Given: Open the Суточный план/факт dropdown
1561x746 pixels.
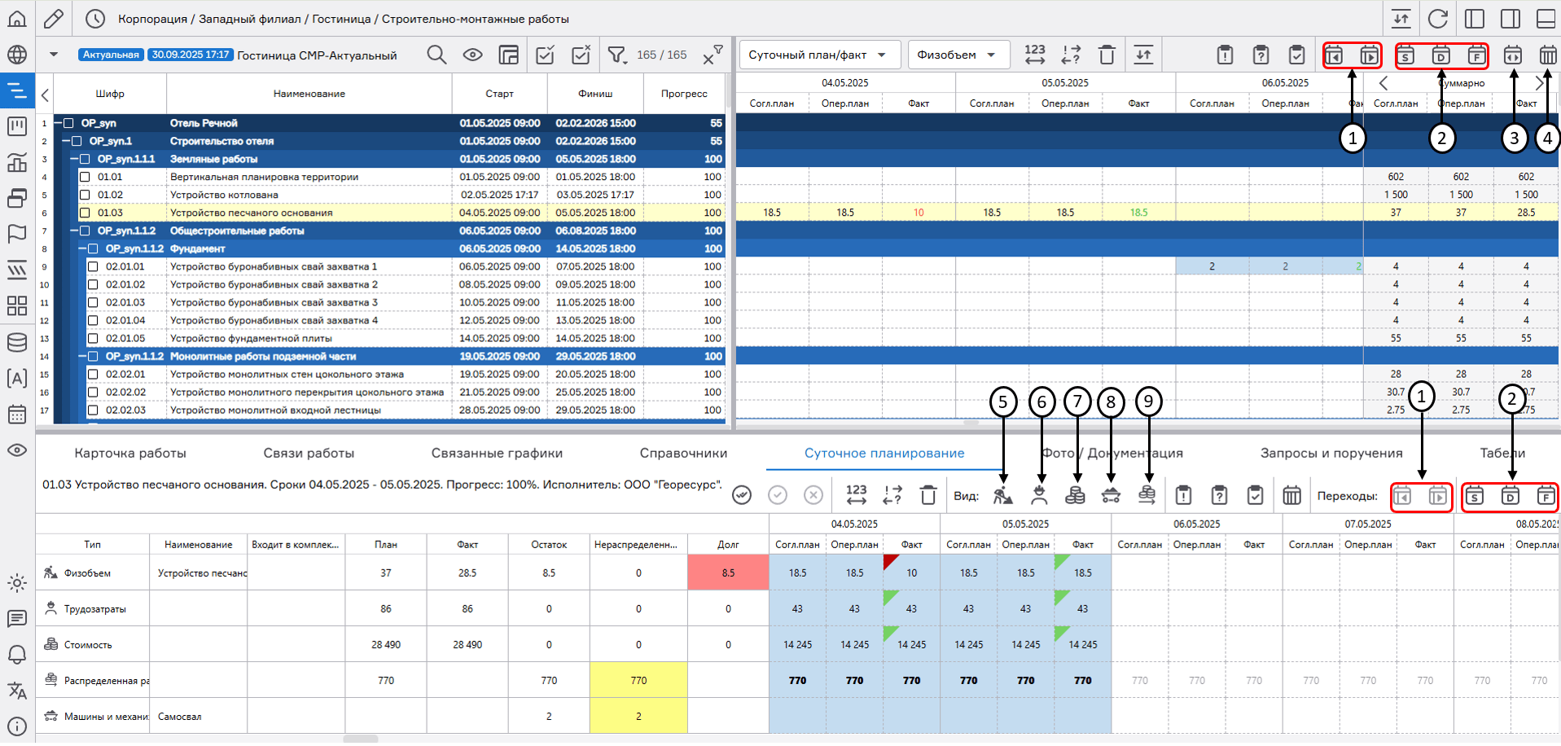Looking at the screenshot, I should tap(818, 55).
